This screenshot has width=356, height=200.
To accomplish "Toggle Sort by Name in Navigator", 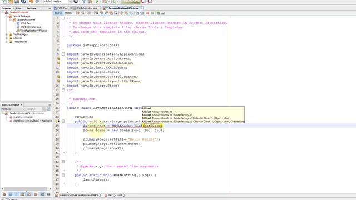I will tap(42, 194).
